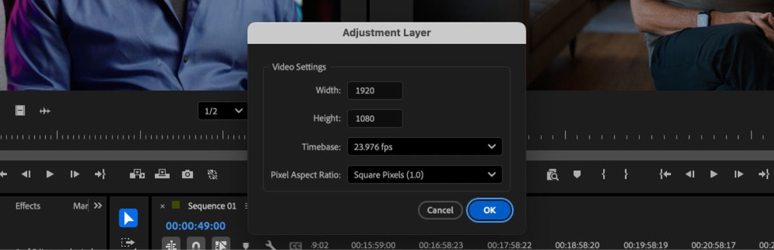
Task: Click the Program monitor zoom scroll bar
Action: click(650, 155)
